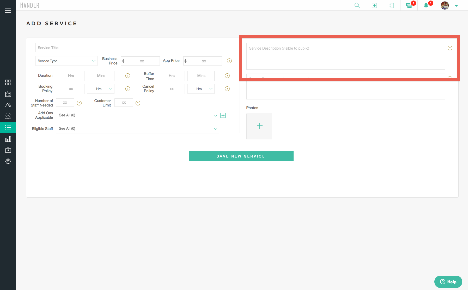Click the search magnifier icon

click(357, 5)
